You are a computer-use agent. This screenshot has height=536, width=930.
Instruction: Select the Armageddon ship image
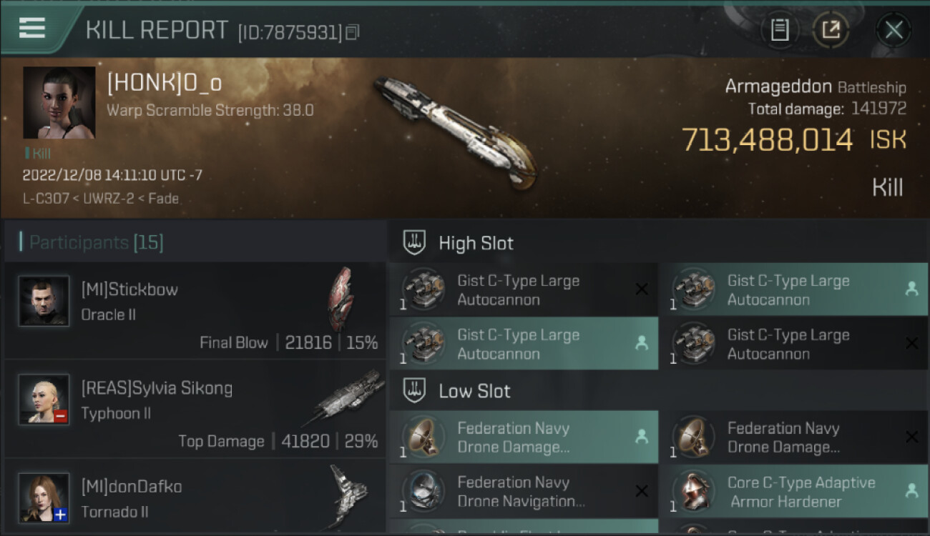tap(454, 133)
